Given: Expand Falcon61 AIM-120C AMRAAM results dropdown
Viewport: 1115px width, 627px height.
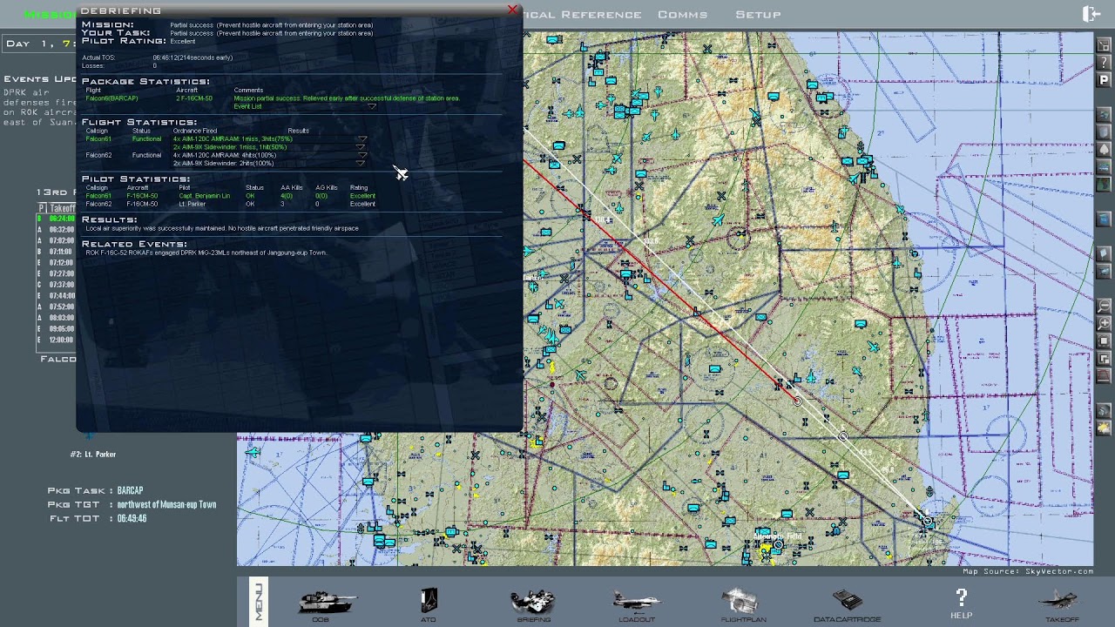Looking at the screenshot, I should pyautogui.click(x=362, y=138).
